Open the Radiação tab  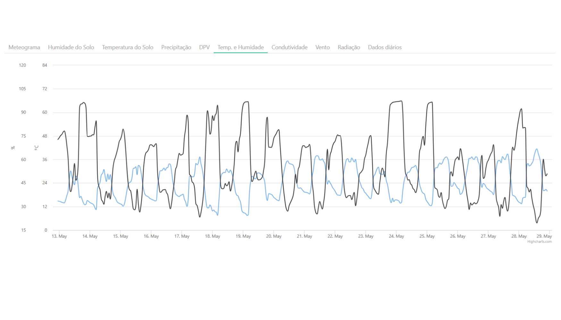click(x=349, y=47)
